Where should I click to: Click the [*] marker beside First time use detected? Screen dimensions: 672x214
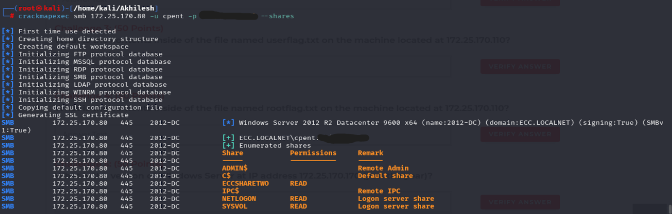pos(8,31)
